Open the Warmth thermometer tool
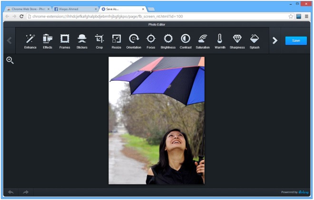Image resolution: width=314 pixels, height=200 pixels. pos(220,40)
